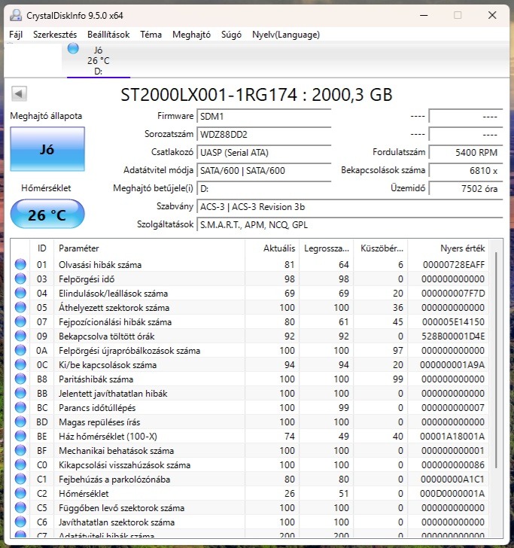Close the CrystalDiskInfo window
The image size is (514, 548).
tap(492, 15)
